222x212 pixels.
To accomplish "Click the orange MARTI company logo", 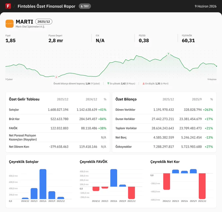I will (9, 24).
